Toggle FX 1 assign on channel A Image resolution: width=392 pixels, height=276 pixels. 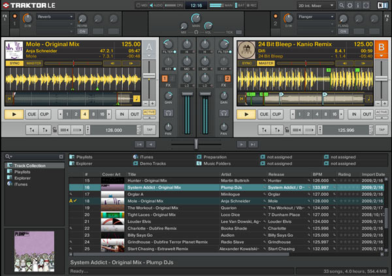(165, 79)
